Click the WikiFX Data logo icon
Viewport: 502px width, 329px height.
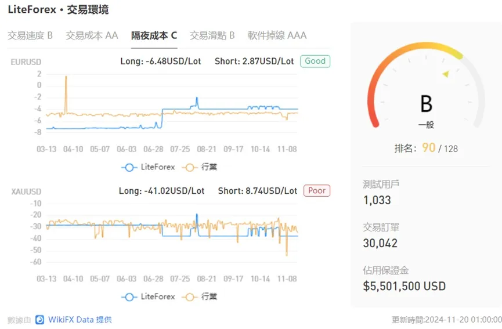click(x=39, y=319)
